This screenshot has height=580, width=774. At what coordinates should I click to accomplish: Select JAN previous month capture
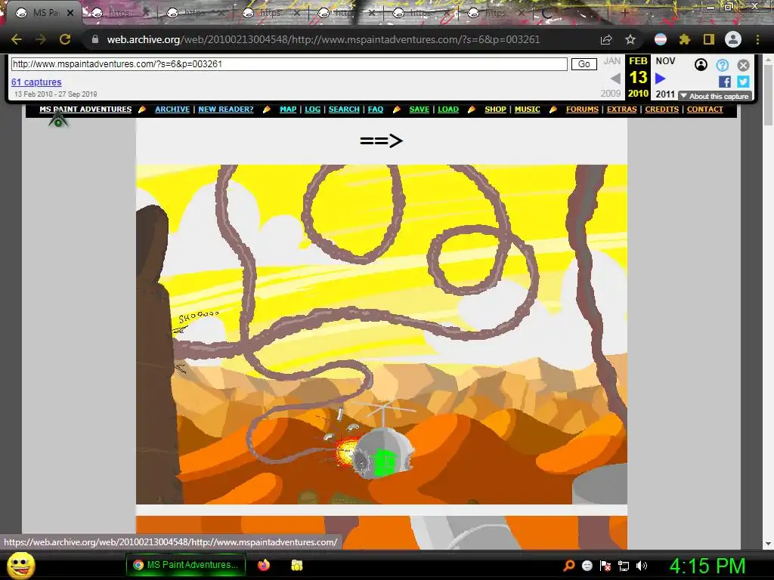coord(612,61)
